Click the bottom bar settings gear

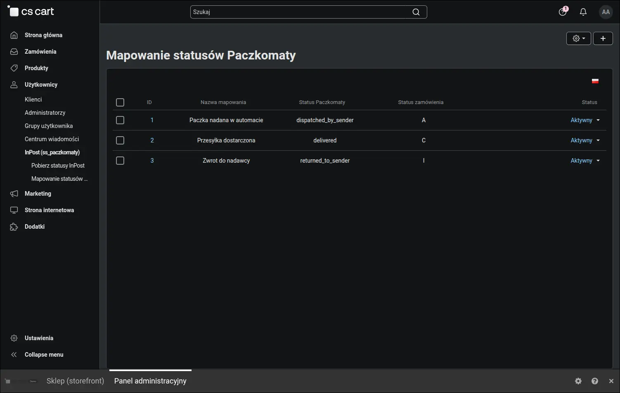pos(578,381)
